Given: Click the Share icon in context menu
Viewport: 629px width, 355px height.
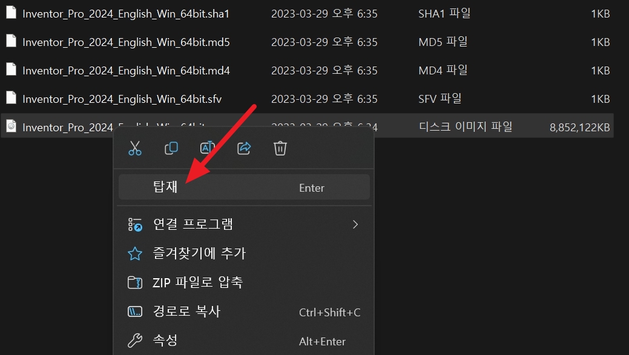Looking at the screenshot, I should click(244, 148).
